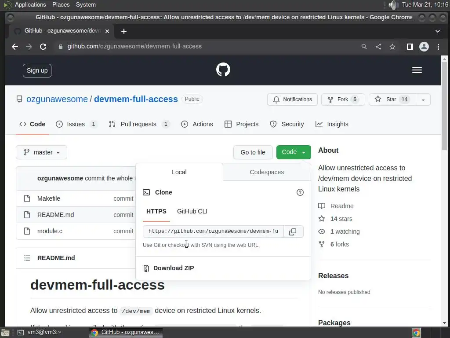
Task: Click the Chrome icon in the taskbar tray
Action: coord(417,333)
